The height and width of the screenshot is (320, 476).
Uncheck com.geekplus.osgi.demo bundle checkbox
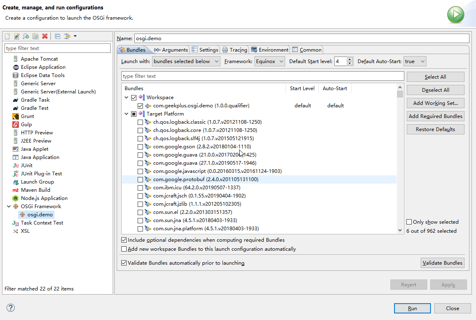coord(140,106)
